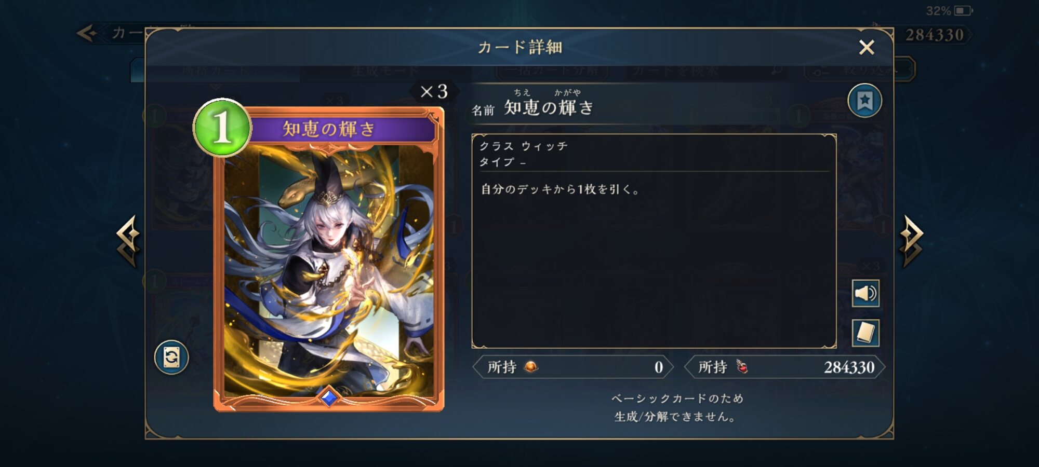Tap the battery indicator in status bar
This screenshot has width=1039, height=467.
[963, 10]
